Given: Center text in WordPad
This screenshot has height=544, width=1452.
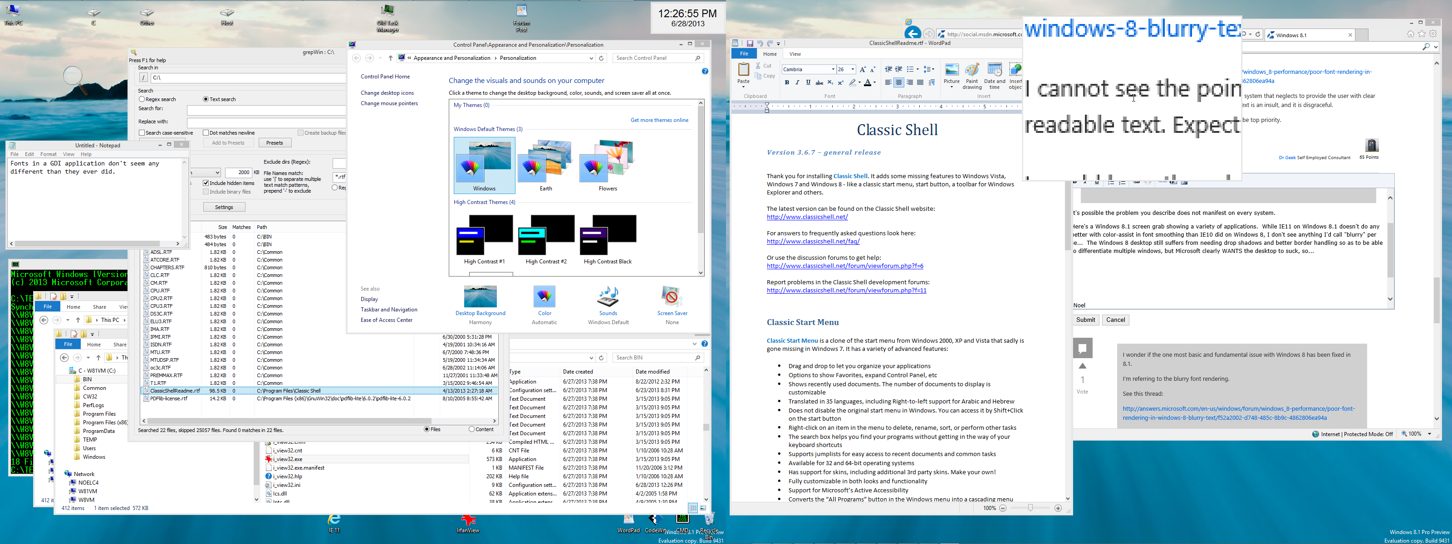Looking at the screenshot, I should 898,83.
